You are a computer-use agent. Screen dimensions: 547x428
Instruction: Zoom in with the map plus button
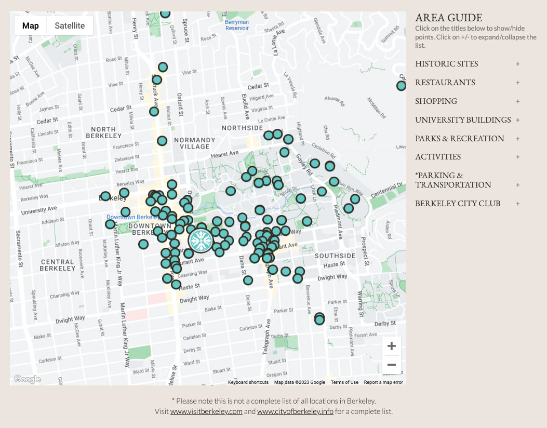click(392, 346)
